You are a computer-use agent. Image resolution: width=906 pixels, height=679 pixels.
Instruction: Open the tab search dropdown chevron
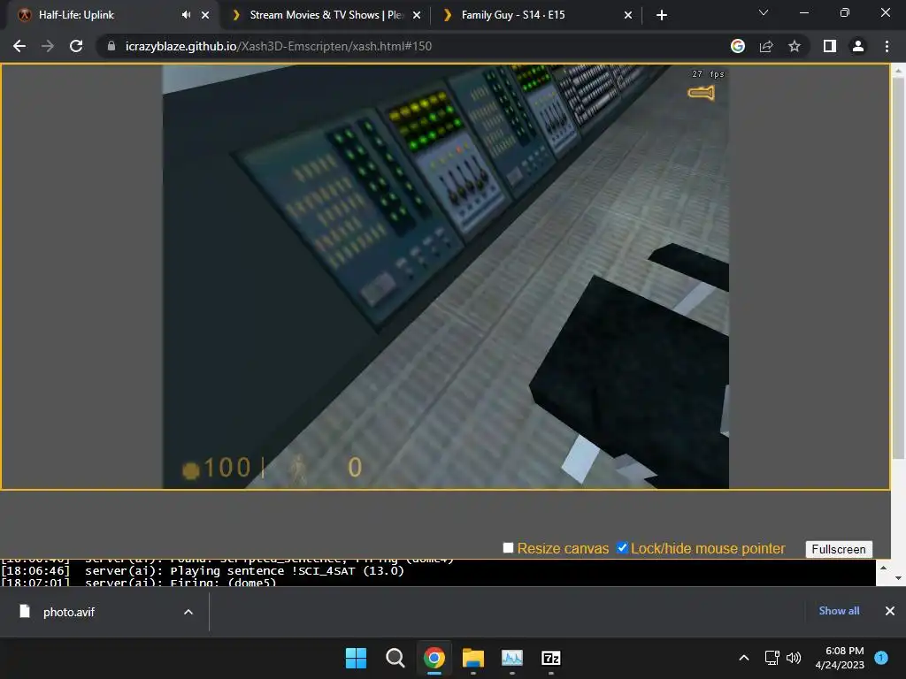coord(764,12)
